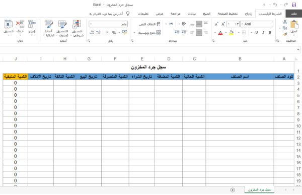Image resolution: width=302 pixels, height=195 pixels.
Task: Select orange header cell الكمية المتبقية
Action: coord(16,77)
